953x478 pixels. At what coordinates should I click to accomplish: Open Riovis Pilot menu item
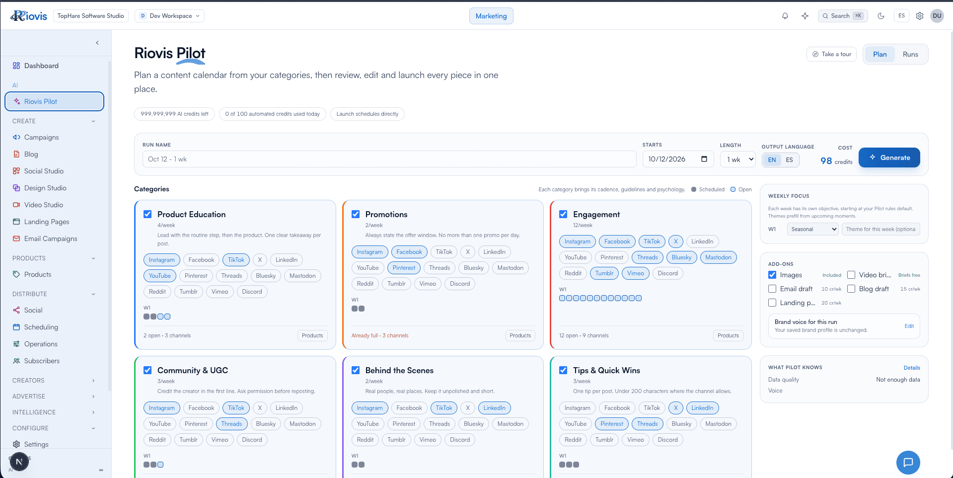pos(54,101)
